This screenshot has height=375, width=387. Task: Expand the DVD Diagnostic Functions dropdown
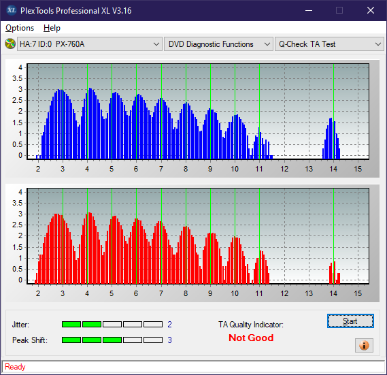click(218, 44)
